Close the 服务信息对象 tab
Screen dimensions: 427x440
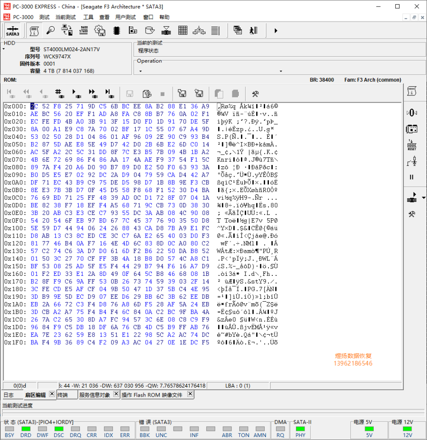(116, 394)
